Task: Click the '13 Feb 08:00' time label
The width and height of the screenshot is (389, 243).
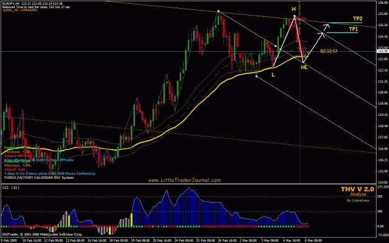Action: tap(75, 241)
